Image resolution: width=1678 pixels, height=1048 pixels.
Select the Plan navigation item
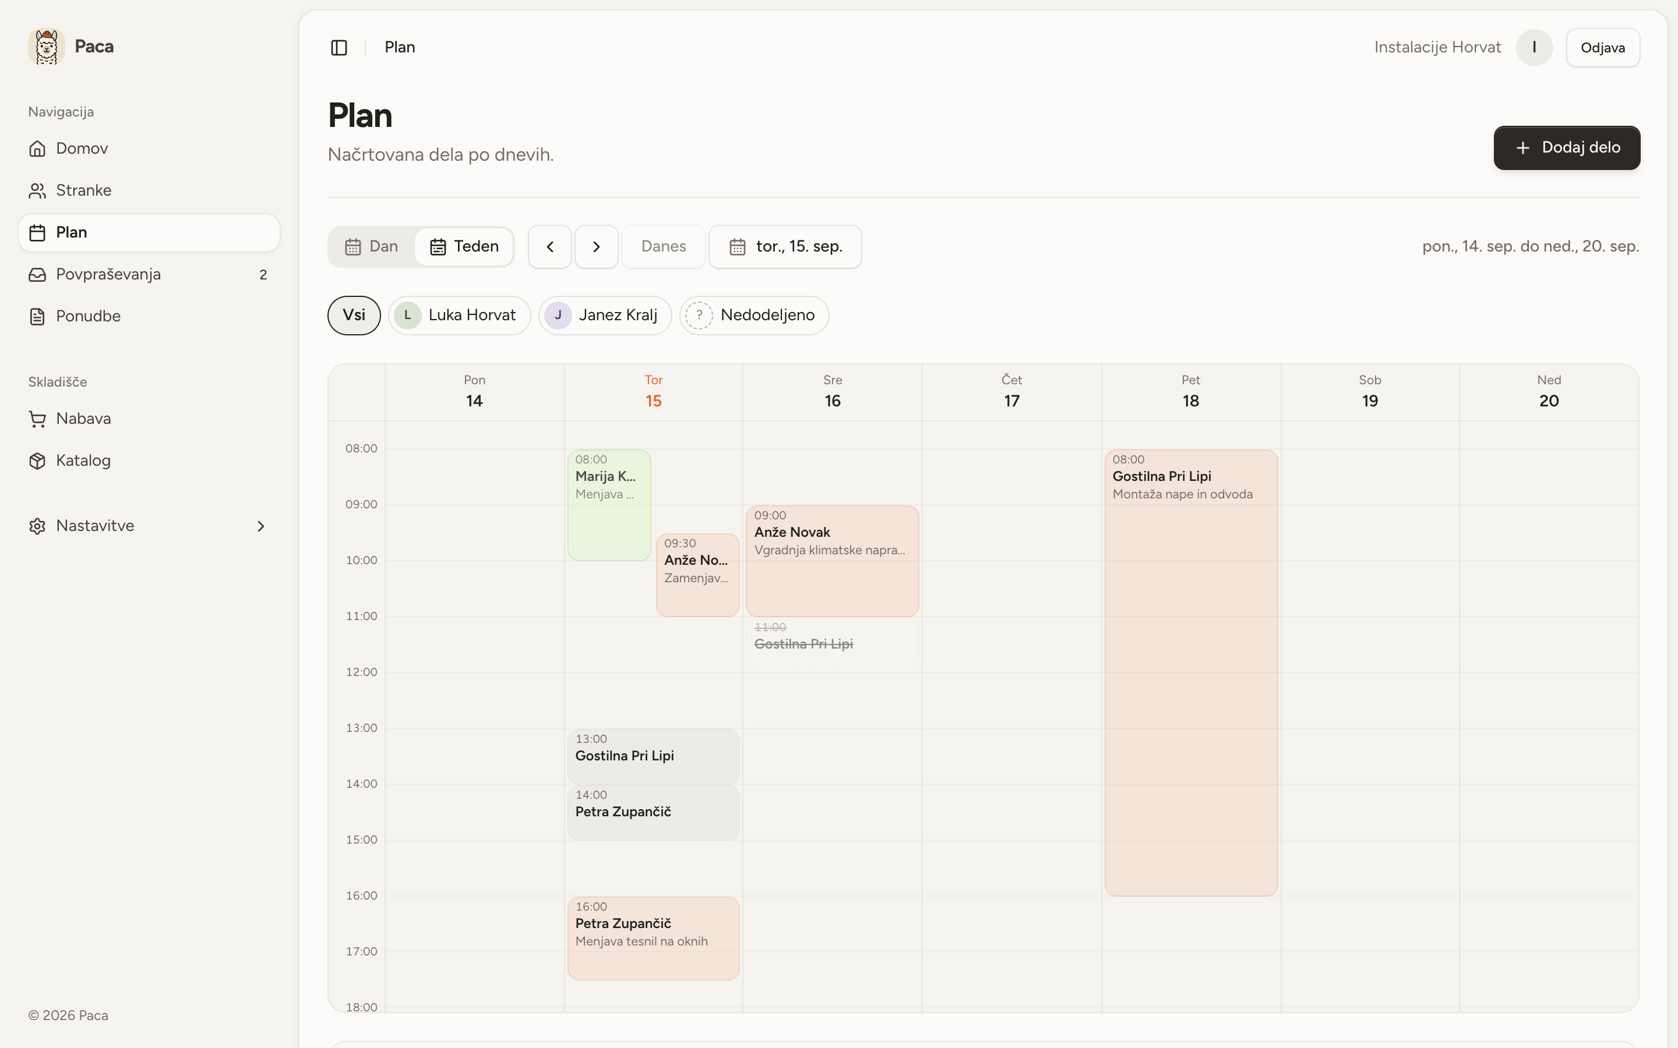tap(149, 232)
